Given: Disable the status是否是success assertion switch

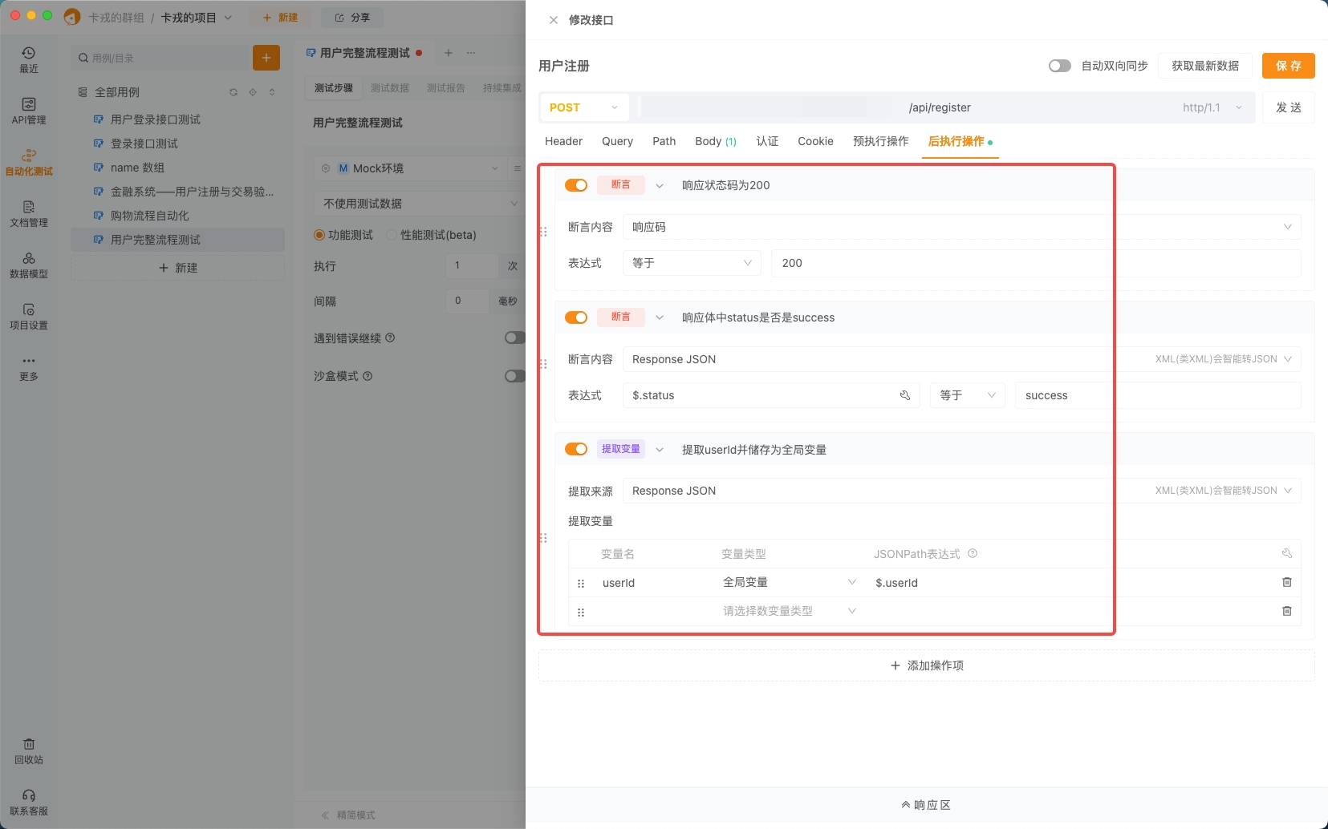Looking at the screenshot, I should click(576, 317).
